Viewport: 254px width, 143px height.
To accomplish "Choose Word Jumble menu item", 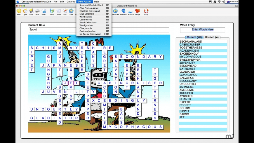I will (x=94, y=25).
